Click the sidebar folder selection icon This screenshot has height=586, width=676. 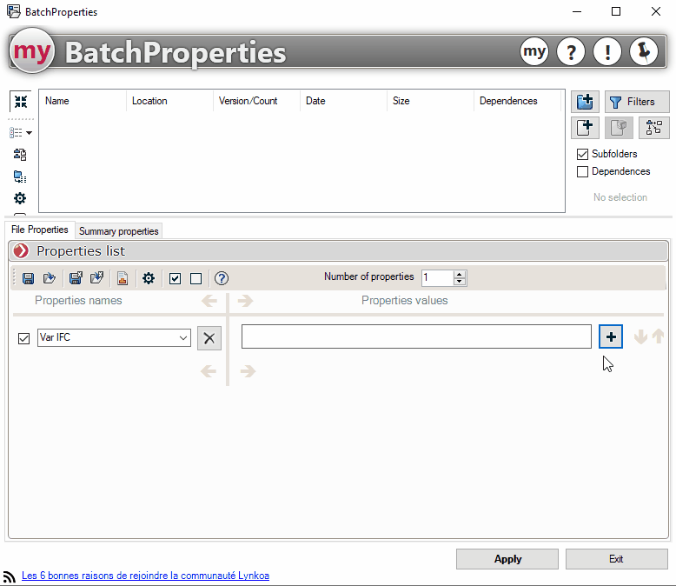pyautogui.click(x=20, y=176)
